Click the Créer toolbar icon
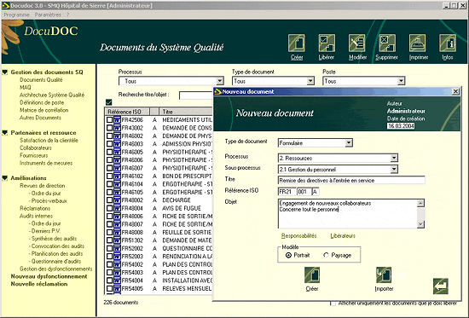The image size is (469, 318). coord(297,43)
